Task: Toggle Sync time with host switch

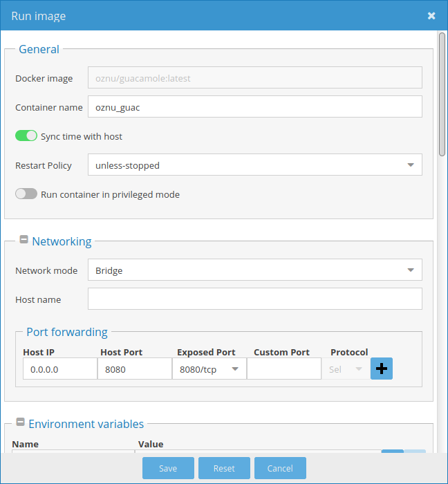Action: (26, 136)
